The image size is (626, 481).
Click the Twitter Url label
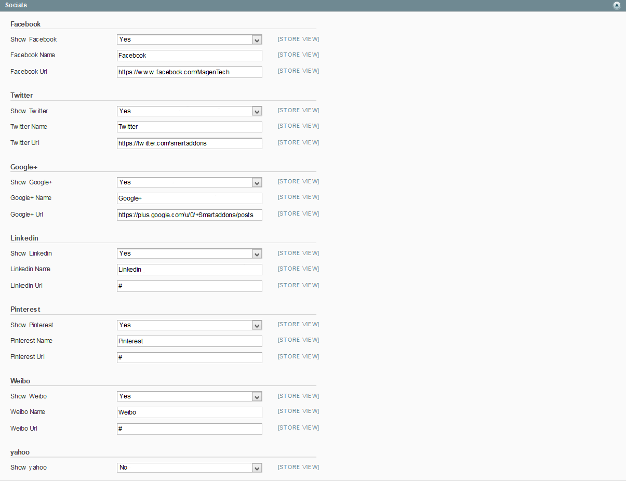(x=25, y=143)
